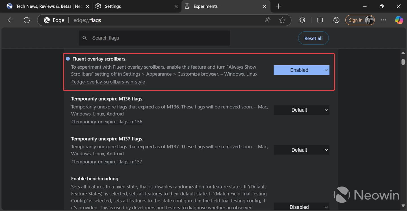Refresh the flags page
The height and width of the screenshot is (211, 407).
pyautogui.click(x=27, y=20)
